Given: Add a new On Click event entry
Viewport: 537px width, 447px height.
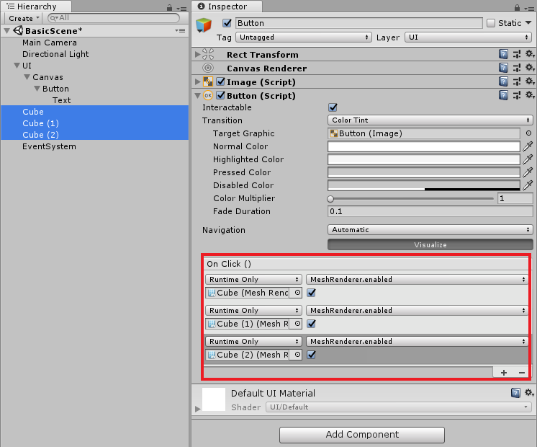Looking at the screenshot, I should 503,373.
